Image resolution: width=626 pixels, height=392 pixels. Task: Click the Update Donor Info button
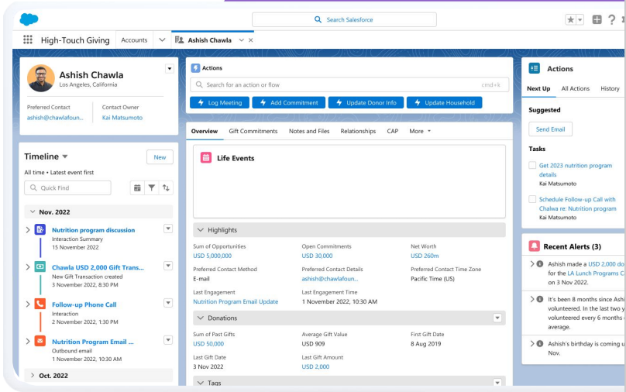(x=366, y=102)
